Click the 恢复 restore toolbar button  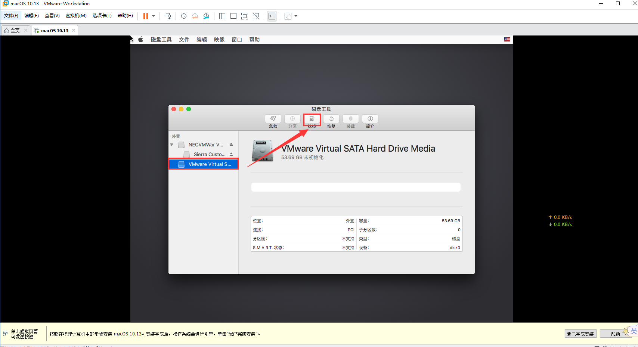[x=331, y=119]
